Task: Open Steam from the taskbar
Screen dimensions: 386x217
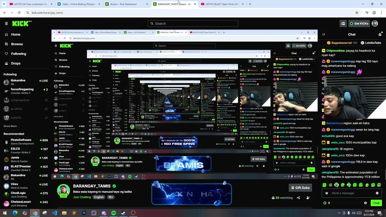Action: [x=123, y=213]
